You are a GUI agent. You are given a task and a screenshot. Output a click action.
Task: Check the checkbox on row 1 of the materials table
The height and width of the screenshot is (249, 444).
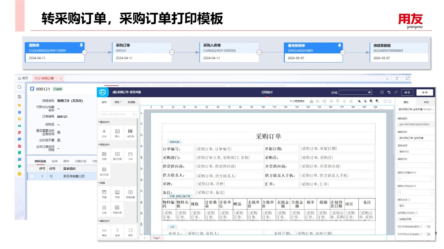pyautogui.click(x=32, y=176)
